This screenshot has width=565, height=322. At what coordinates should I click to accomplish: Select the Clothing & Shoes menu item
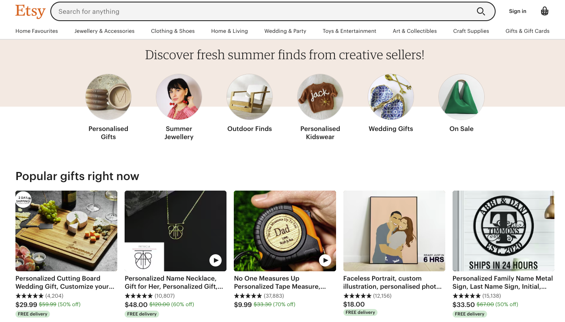173,31
